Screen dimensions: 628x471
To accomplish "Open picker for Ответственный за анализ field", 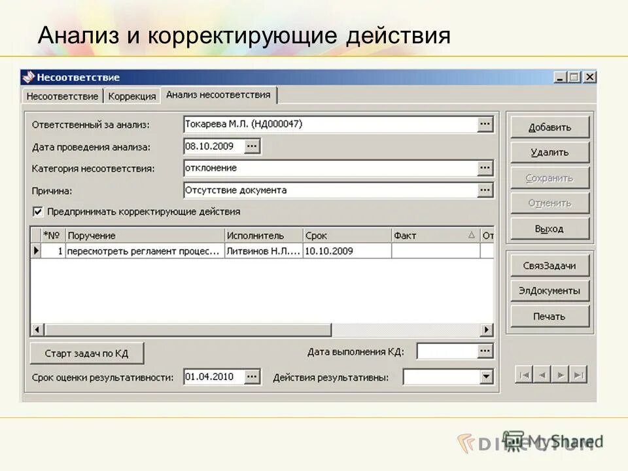I will 485,124.
